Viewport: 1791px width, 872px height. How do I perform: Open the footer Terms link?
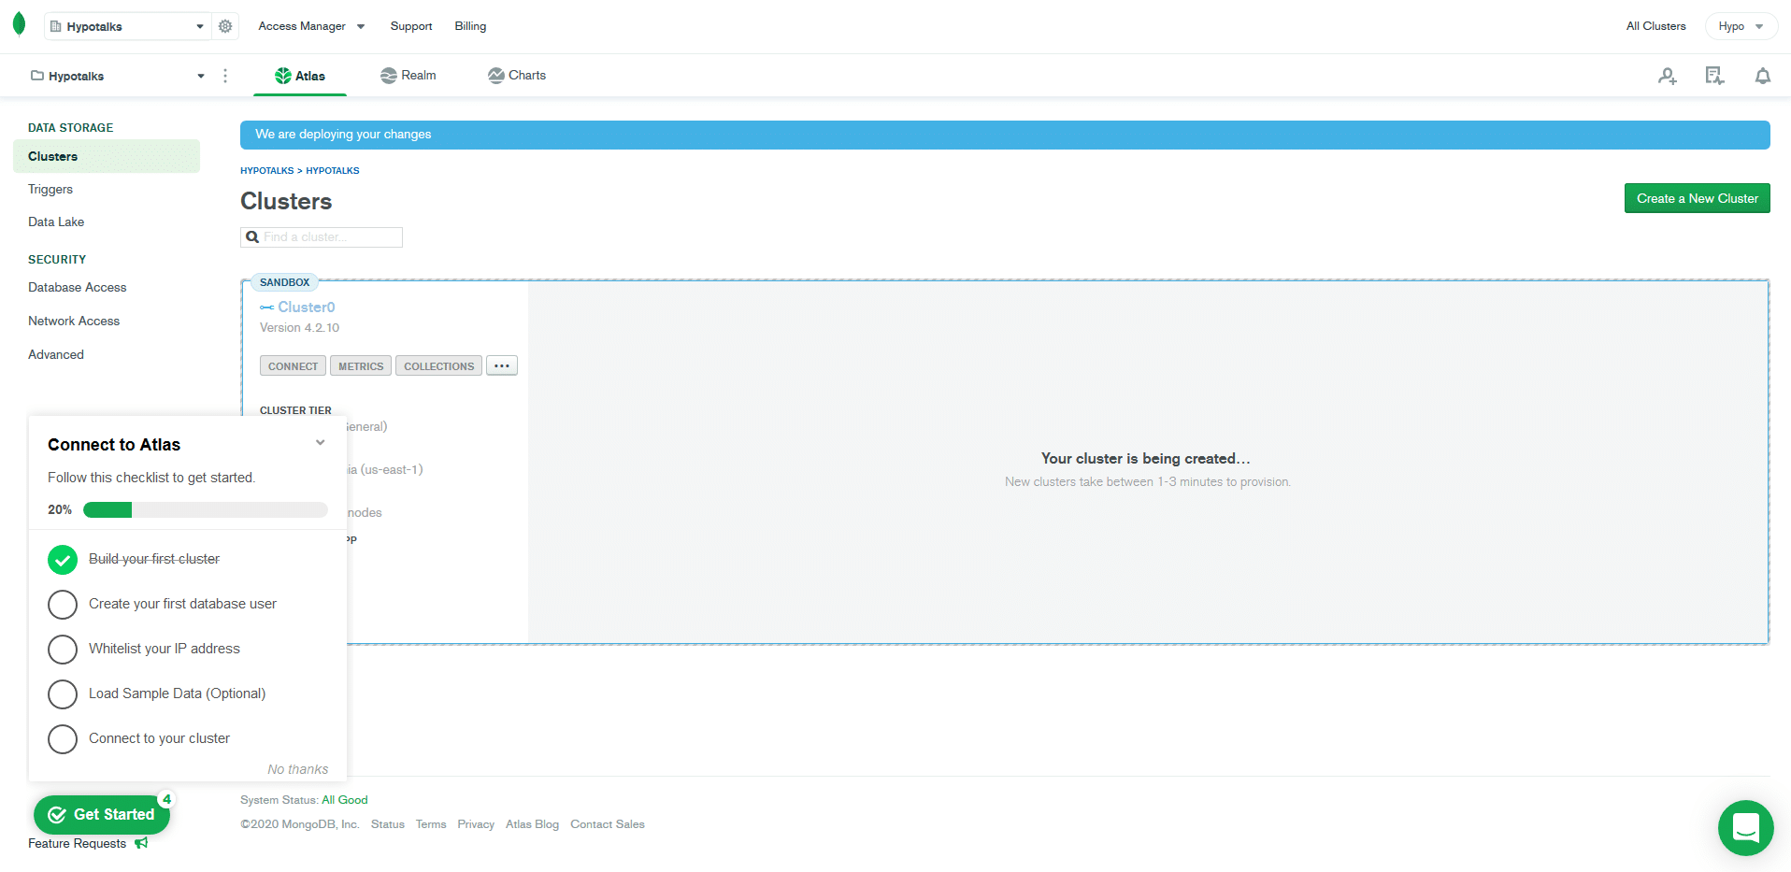coord(431,824)
